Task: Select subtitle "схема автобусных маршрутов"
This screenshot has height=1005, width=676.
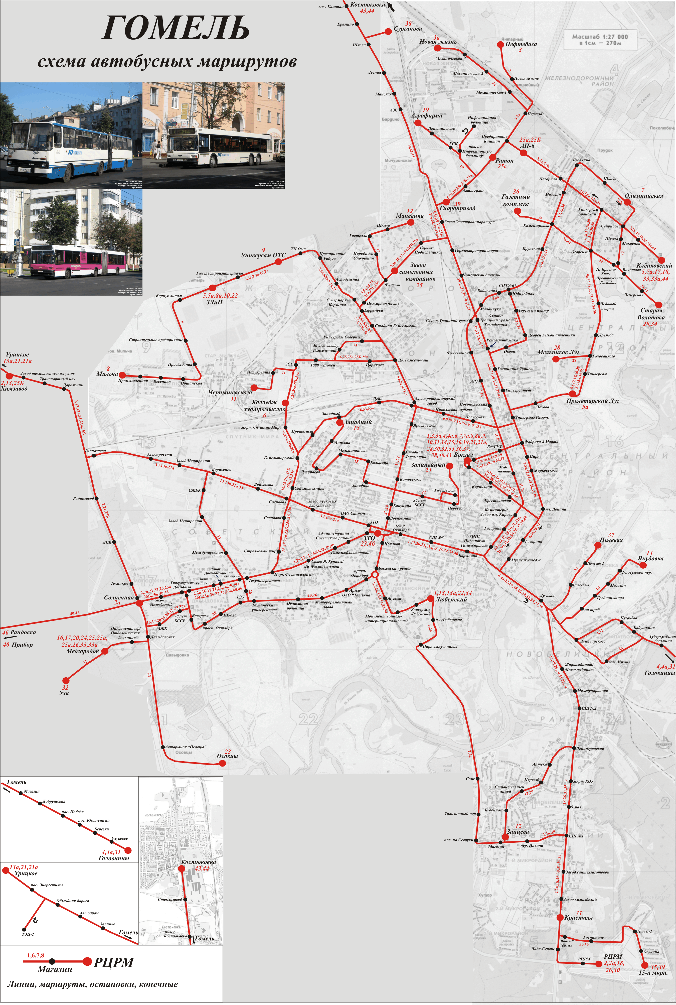Action: [x=167, y=62]
